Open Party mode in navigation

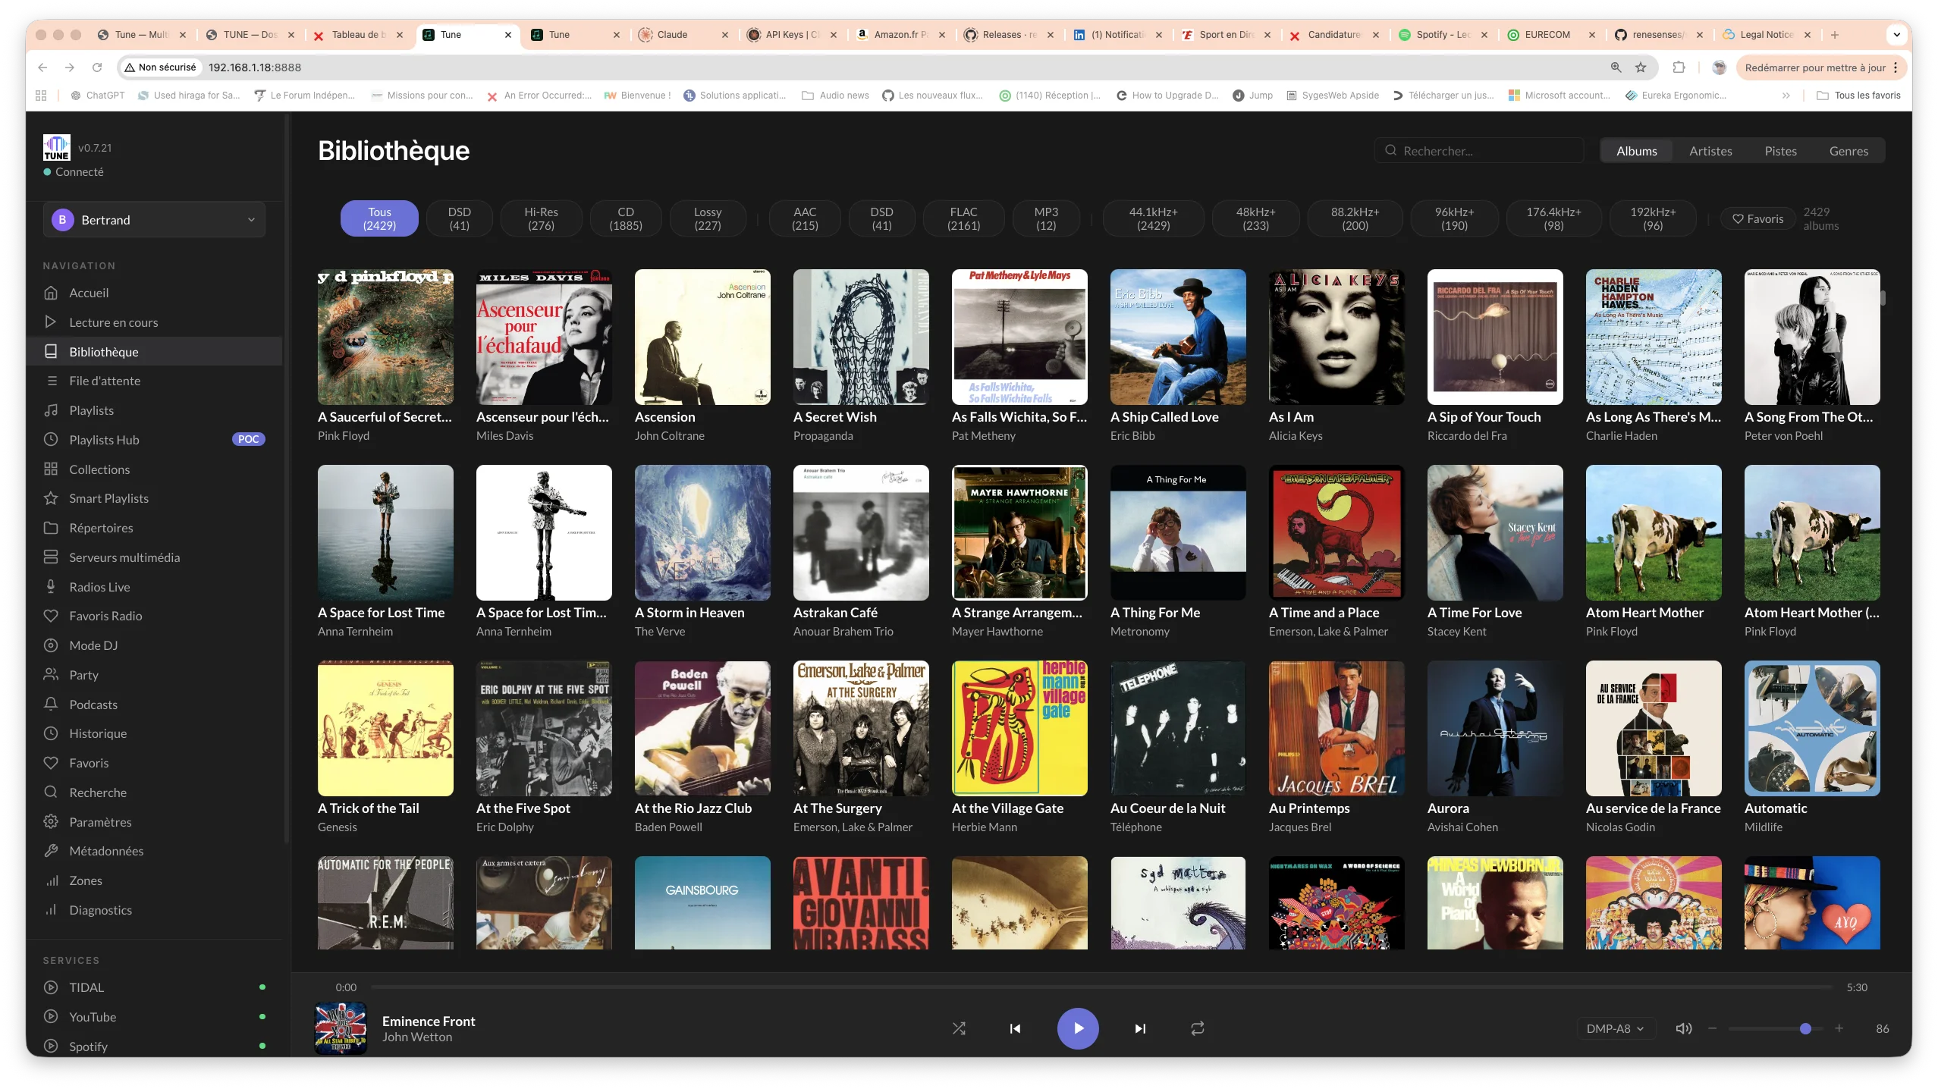tap(154, 675)
